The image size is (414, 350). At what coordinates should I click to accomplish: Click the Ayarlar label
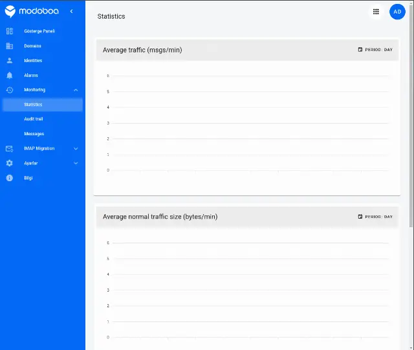pos(31,163)
